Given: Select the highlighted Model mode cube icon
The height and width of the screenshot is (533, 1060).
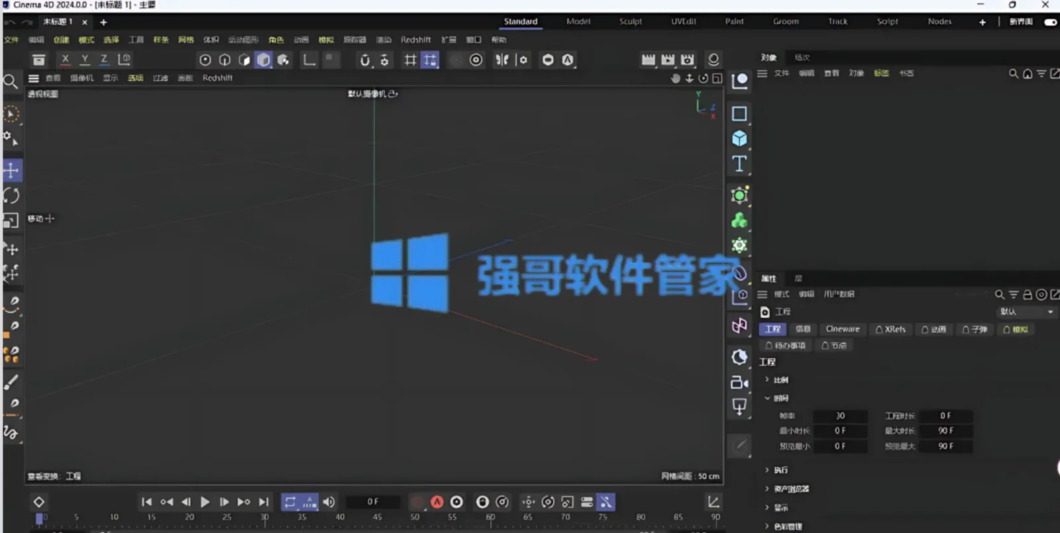Looking at the screenshot, I should pos(264,60).
